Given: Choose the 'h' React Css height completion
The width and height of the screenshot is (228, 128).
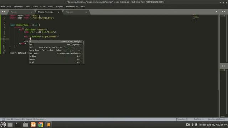Looking at the screenshot, I should coord(56,41).
